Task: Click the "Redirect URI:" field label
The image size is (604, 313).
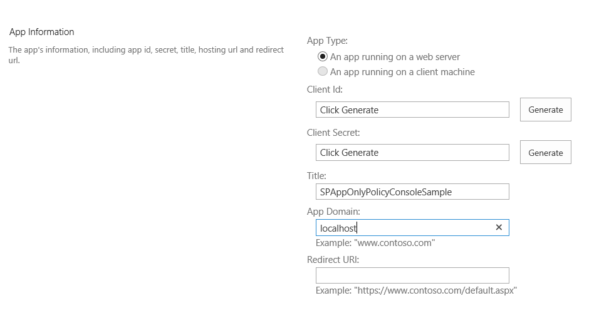Action: 333,259
